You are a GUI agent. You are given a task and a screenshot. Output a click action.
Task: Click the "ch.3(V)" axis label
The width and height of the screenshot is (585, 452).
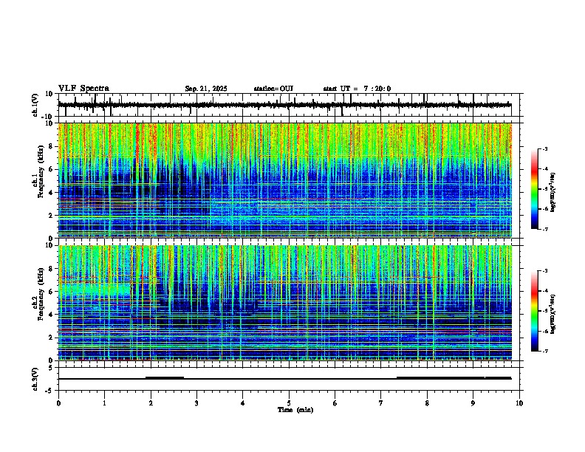coord(35,379)
